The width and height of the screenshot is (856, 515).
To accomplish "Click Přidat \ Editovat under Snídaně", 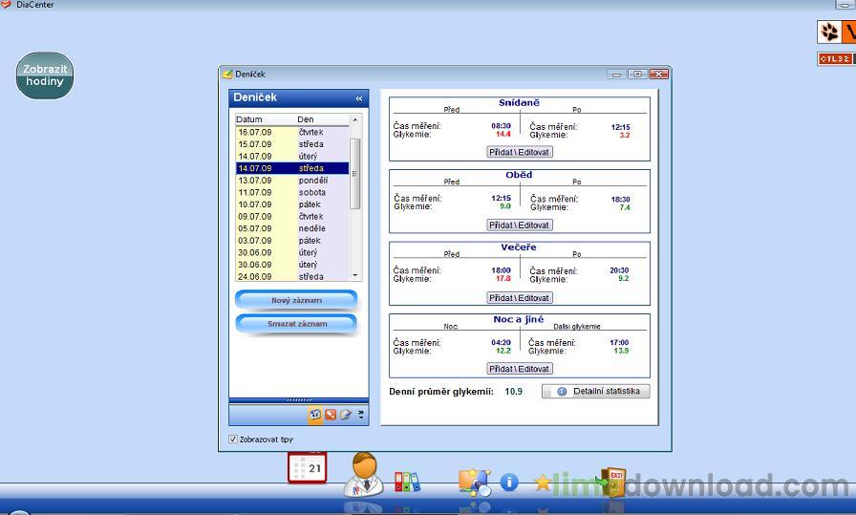I will pos(520,152).
